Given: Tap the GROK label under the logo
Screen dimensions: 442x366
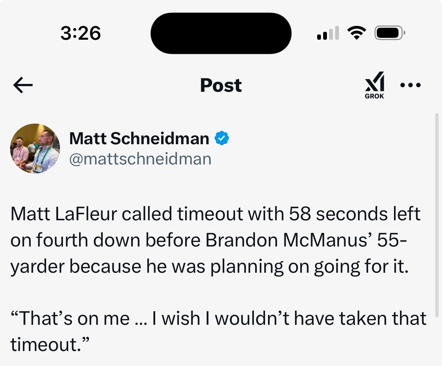Looking at the screenshot, I should click(375, 96).
